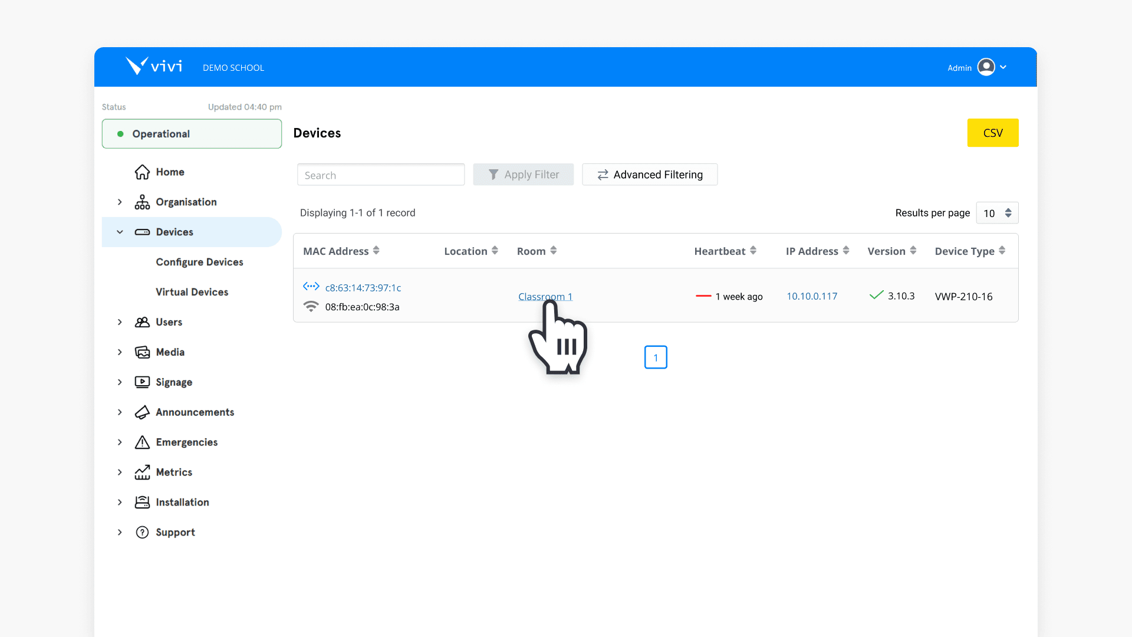Click the Home icon in the sidebar

142,172
